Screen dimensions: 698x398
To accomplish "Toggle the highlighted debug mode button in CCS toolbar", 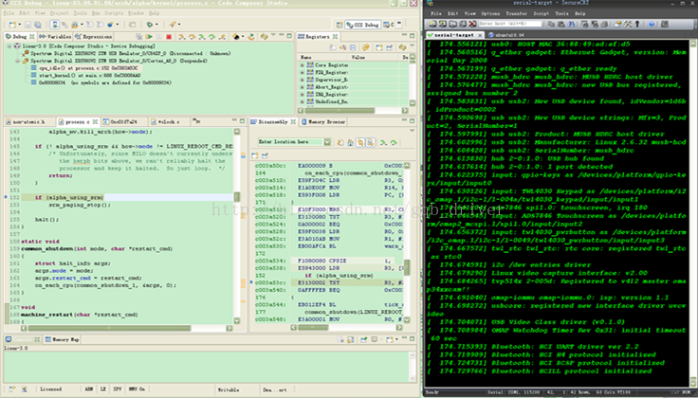I will tap(54, 25).
